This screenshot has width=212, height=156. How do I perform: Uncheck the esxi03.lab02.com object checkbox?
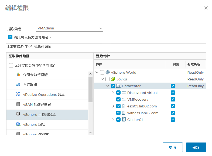pos(118,106)
